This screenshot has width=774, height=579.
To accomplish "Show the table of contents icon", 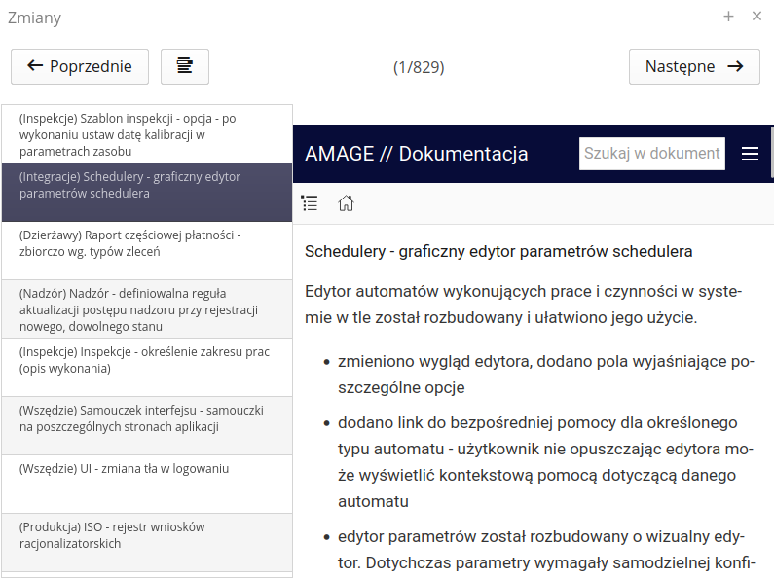I will pos(310,203).
